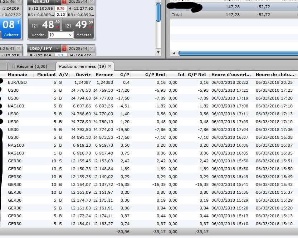The width and height of the screenshot is (298, 238).
Task: Click the G/P Brut value -7,09
Action: [160, 98]
